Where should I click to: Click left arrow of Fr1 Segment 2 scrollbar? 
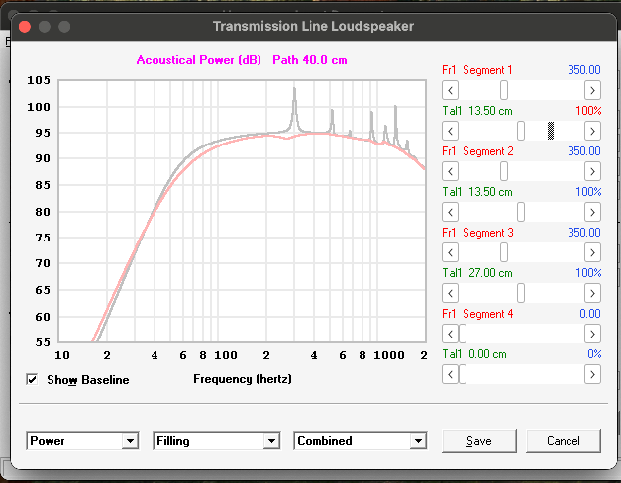[x=450, y=172]
